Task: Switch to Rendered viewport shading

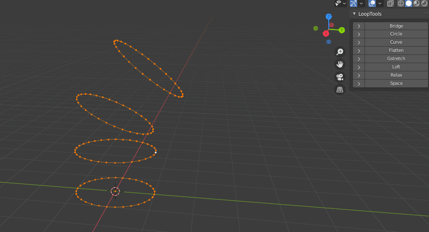Action: (424, 3)
